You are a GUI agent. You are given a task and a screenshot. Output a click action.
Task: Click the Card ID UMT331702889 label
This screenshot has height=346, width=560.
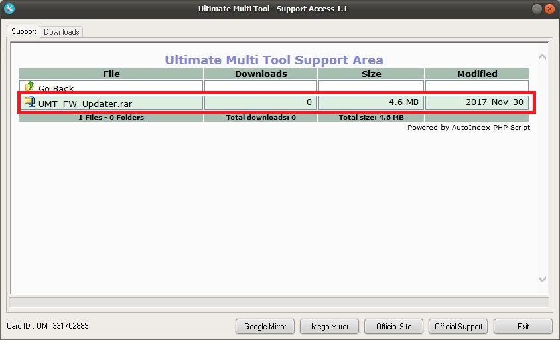(x=48, y=325)
